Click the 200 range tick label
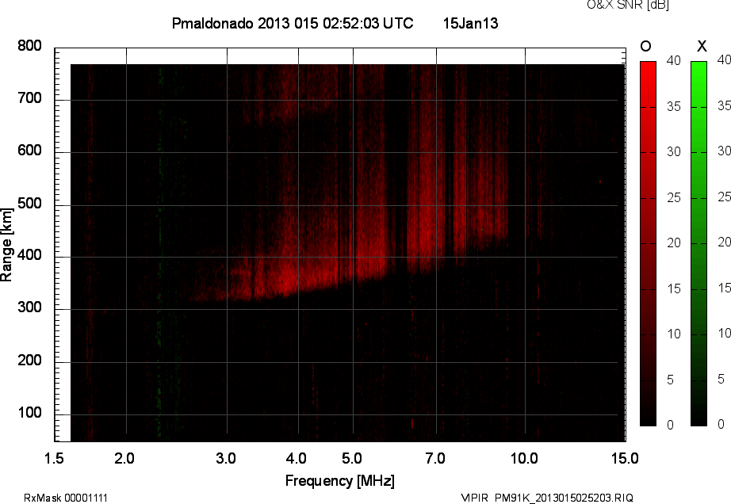The width and height of the screenshot is (731, 504). (29, 361)
